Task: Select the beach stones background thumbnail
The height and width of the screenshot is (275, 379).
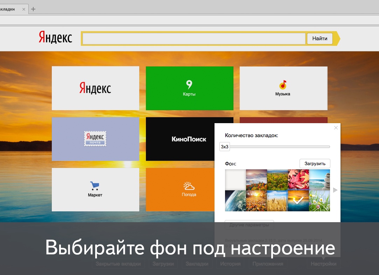Action: pos(320,179)
